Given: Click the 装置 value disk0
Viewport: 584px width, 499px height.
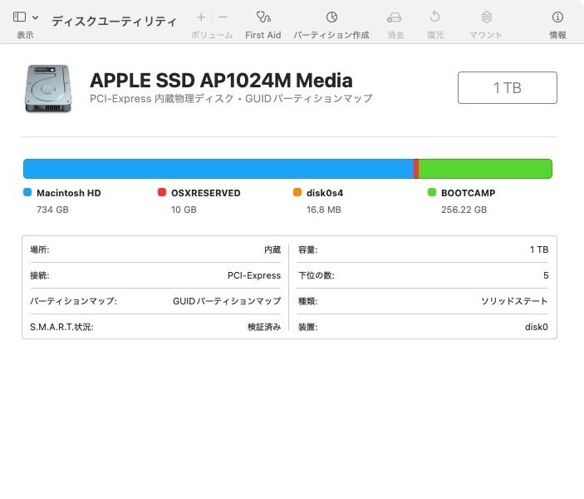Looking at the screenshot, I should point(537,327).
